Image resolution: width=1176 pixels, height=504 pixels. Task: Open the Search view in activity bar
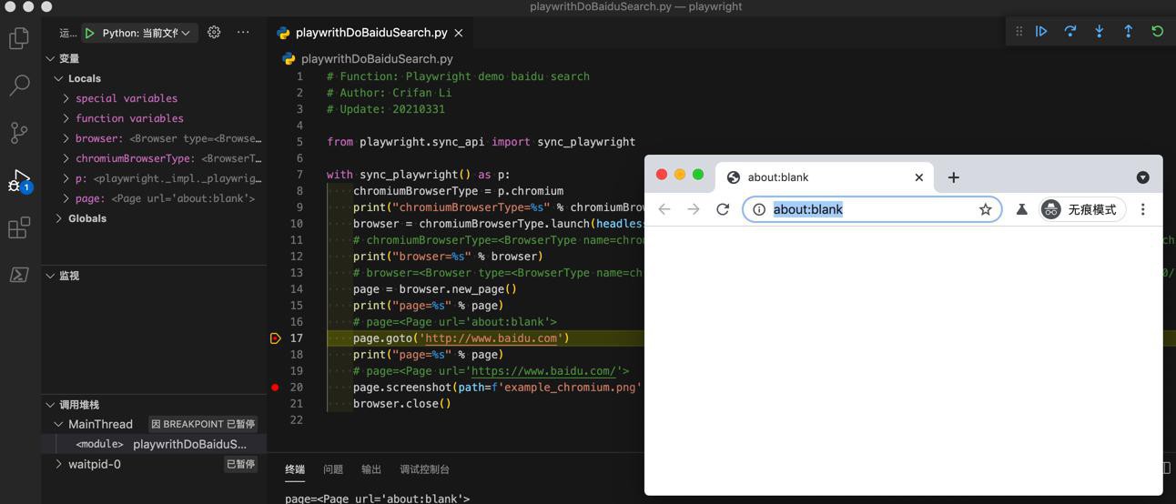point(19,86)
